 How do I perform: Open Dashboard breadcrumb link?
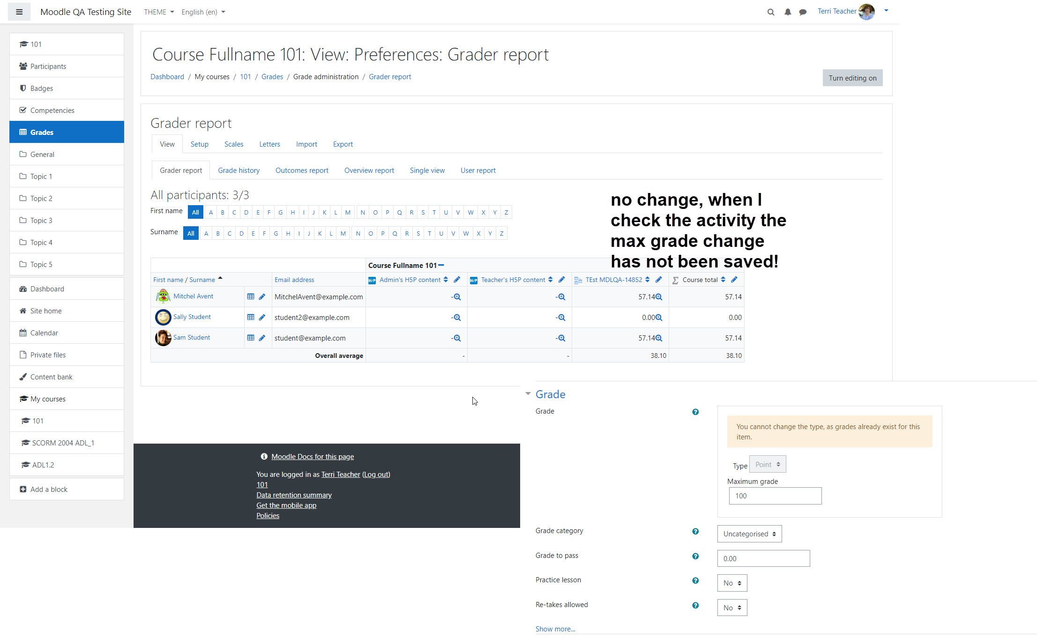[167, 77]
